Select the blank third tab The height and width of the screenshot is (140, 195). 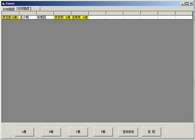(x=36, y=9)
